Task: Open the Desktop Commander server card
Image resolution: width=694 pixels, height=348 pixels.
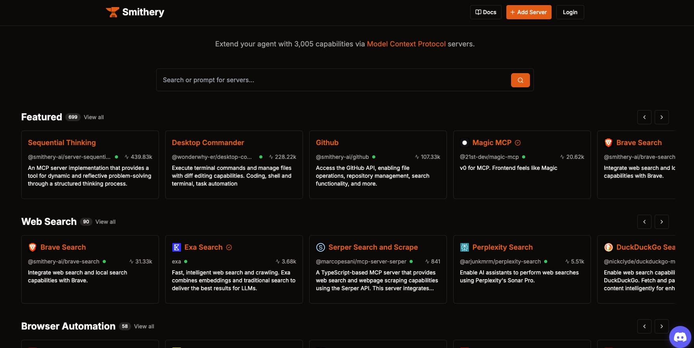Action: [x=234, y=165]
